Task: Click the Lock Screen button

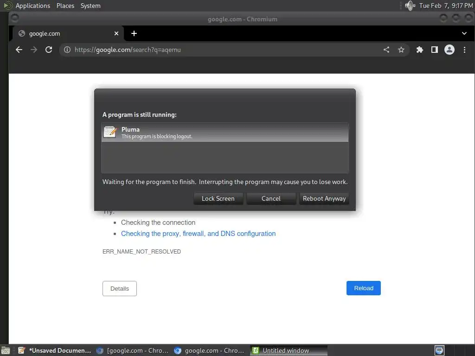Action: (x=218, y=198)
